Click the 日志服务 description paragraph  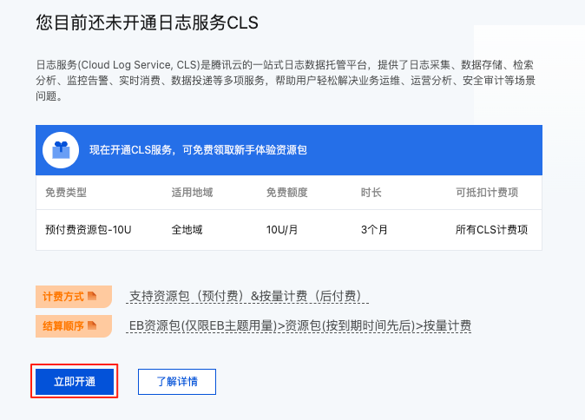[285, 80]
